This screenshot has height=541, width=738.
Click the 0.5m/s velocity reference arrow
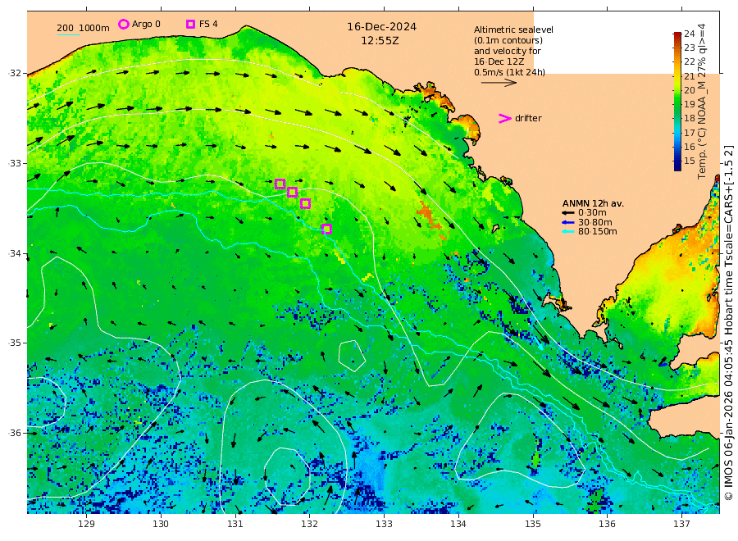click(x=499, y=83)
